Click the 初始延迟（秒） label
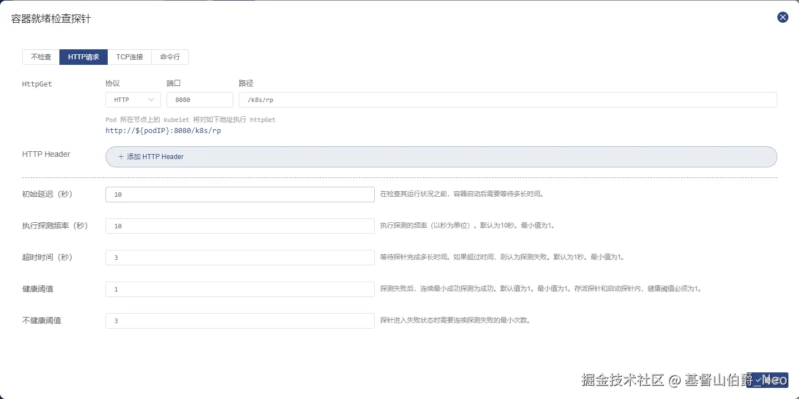The height and width of the screenshot is (399, 799). click(47, 194)
